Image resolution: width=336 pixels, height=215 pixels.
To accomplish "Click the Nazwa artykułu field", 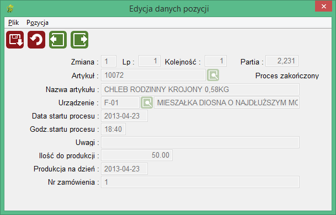I will pyautogui.click(x=200, y=89).
